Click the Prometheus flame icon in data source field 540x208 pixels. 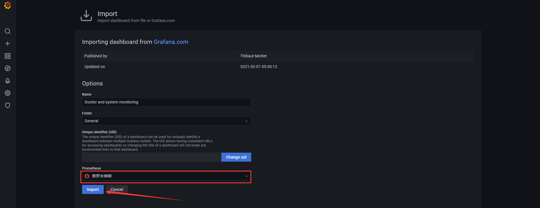pos(87,176)
